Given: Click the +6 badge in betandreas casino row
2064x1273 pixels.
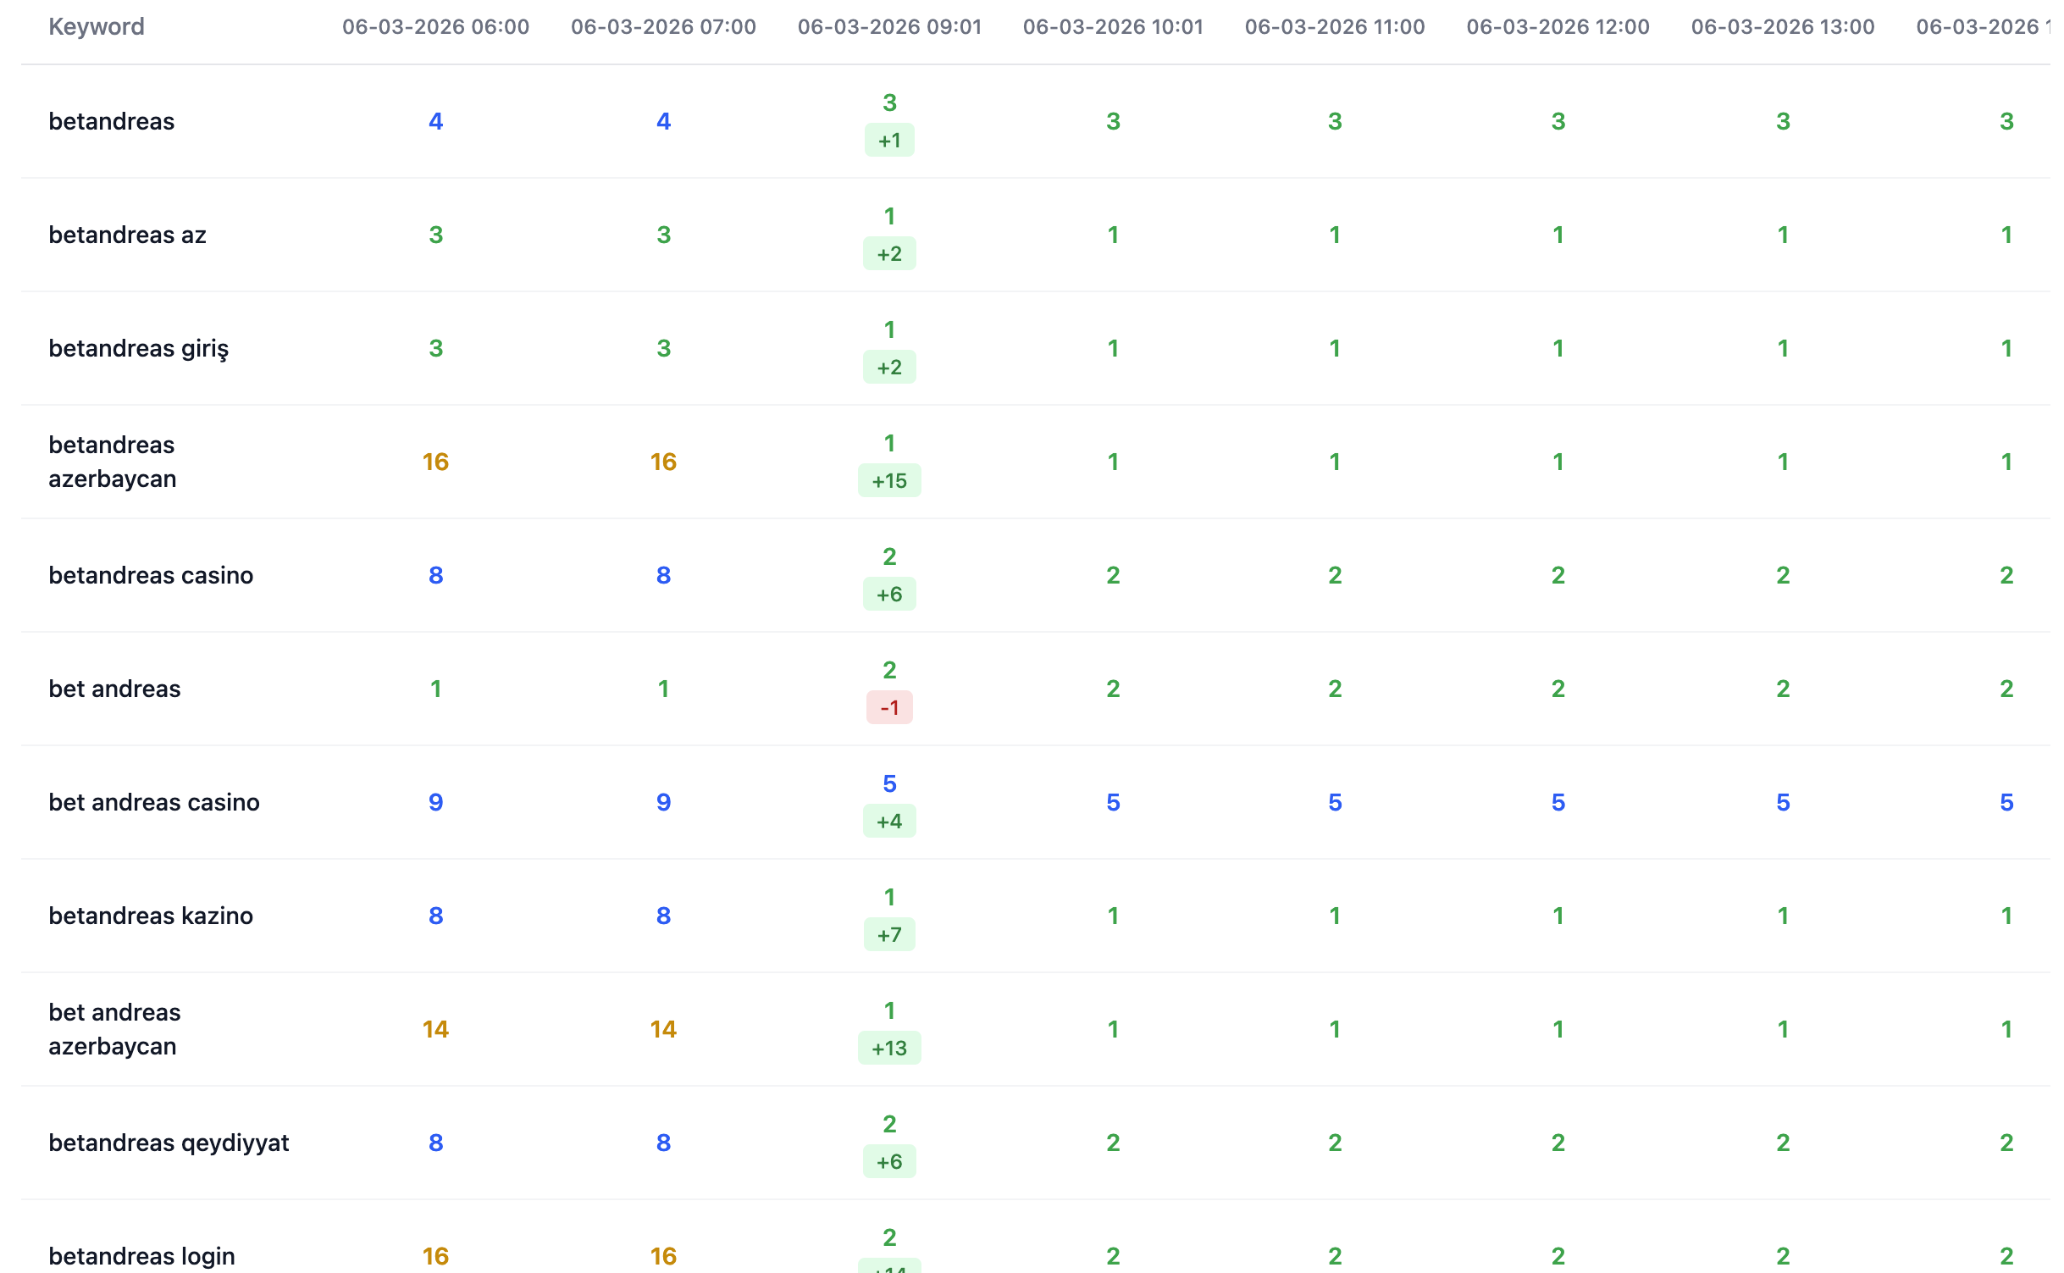Looking at the screenshot, I should coord(889,594).
